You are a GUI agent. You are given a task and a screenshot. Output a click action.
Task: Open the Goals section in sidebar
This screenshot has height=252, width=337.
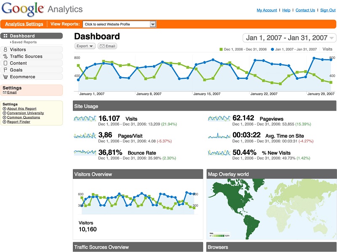(32, 70)
